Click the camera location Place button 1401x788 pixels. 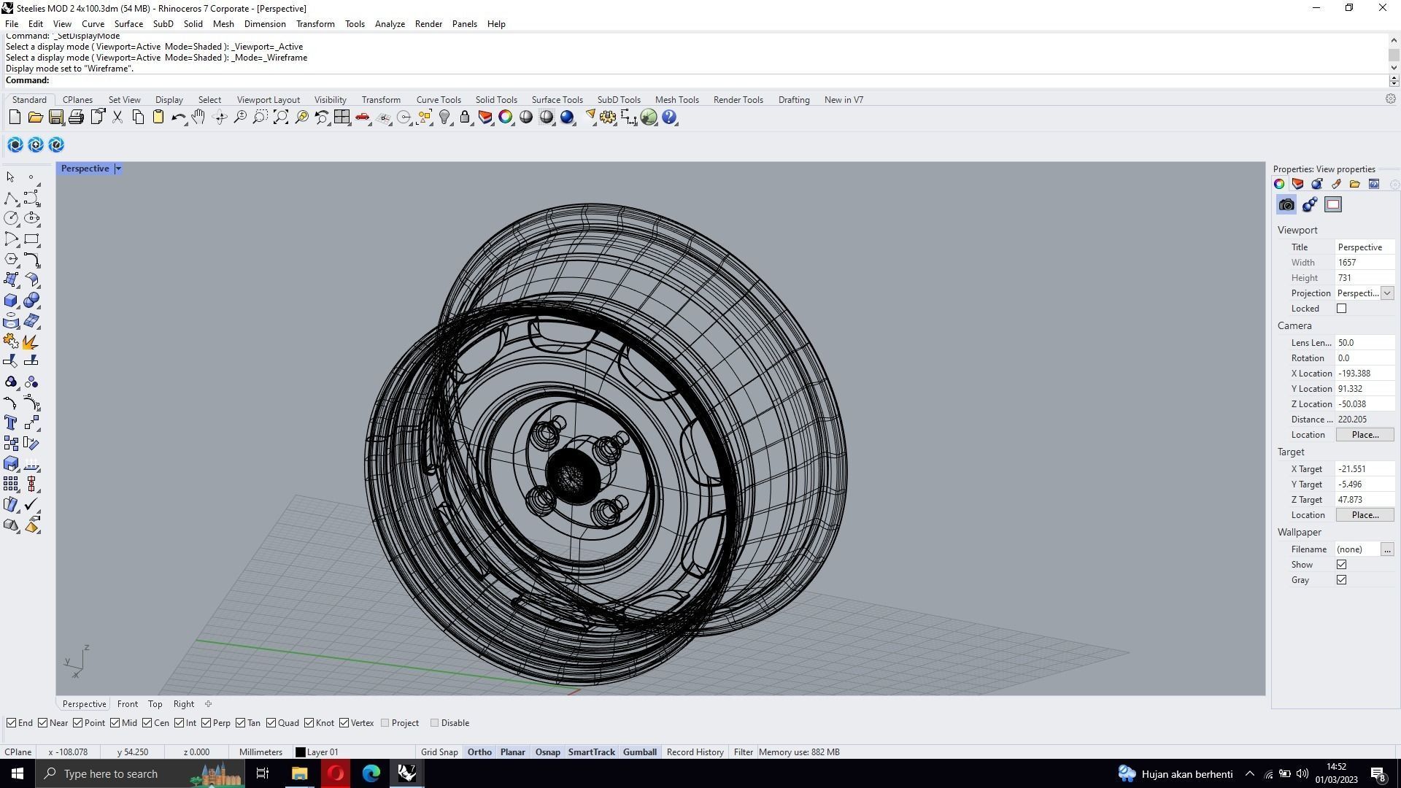pyautogui.click(x=1365, y=435)
